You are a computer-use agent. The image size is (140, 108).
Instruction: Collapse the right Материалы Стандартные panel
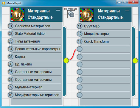pyautogui.click(x=127, y=11)
